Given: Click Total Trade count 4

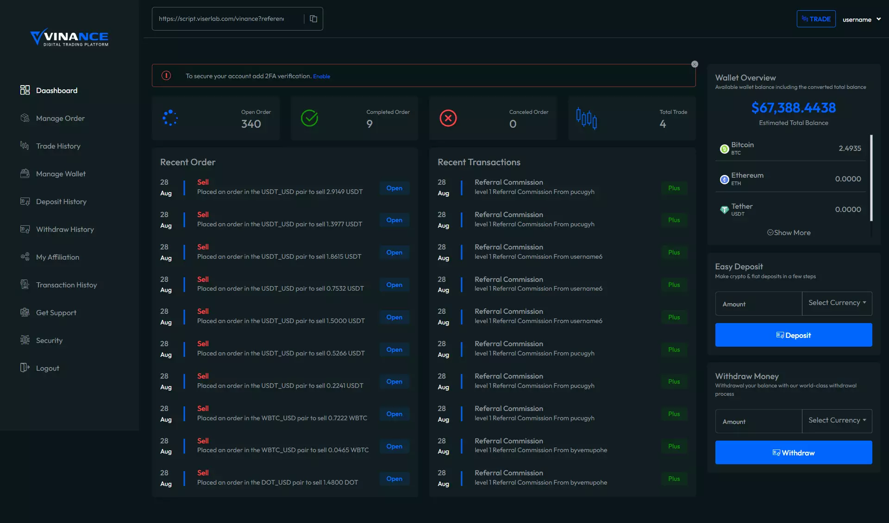Looking at the screenshot, I should click(x=663, y=124).
